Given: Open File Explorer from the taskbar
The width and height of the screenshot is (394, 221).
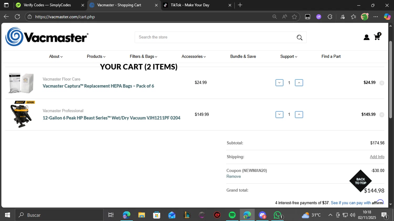Looking at the screenshot, I should coord(142,215).
